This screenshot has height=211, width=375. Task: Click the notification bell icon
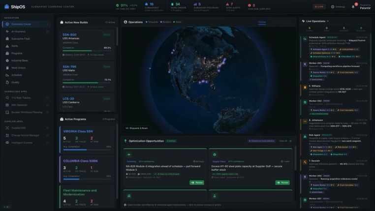[353, 7]
